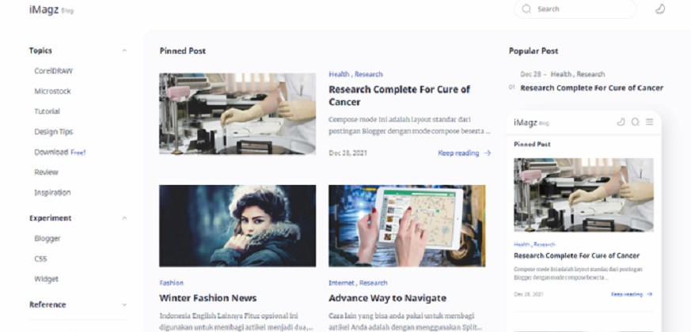The image size is (691, 332).
Task: Open hamburger menu in mobile preview
Action: pos(650,122)
